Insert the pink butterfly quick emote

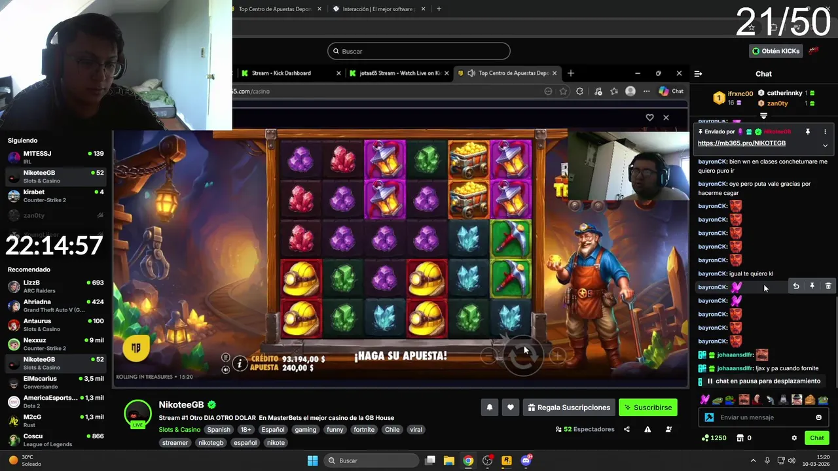pos(704,400)
